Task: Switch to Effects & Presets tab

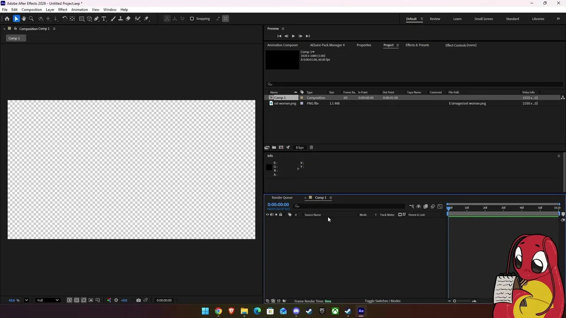Action: coord(417,45)
